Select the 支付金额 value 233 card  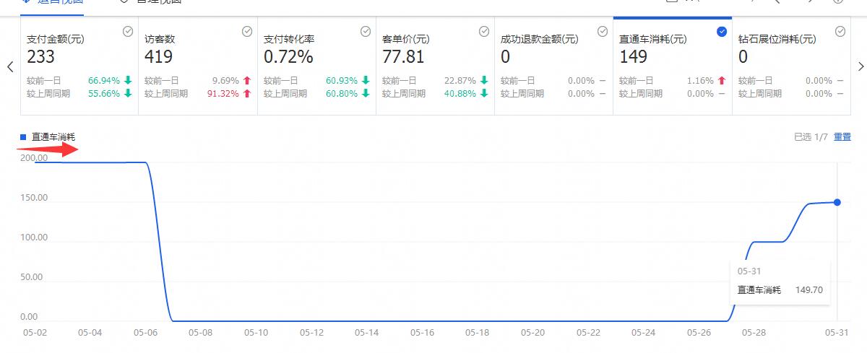pyautogui.click(x=41, y=57)
